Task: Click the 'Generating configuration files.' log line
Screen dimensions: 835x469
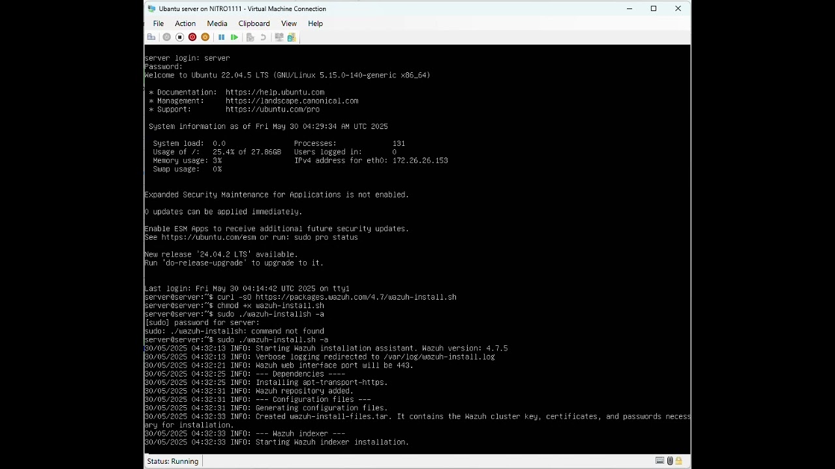Action: (x=266, y=408)
